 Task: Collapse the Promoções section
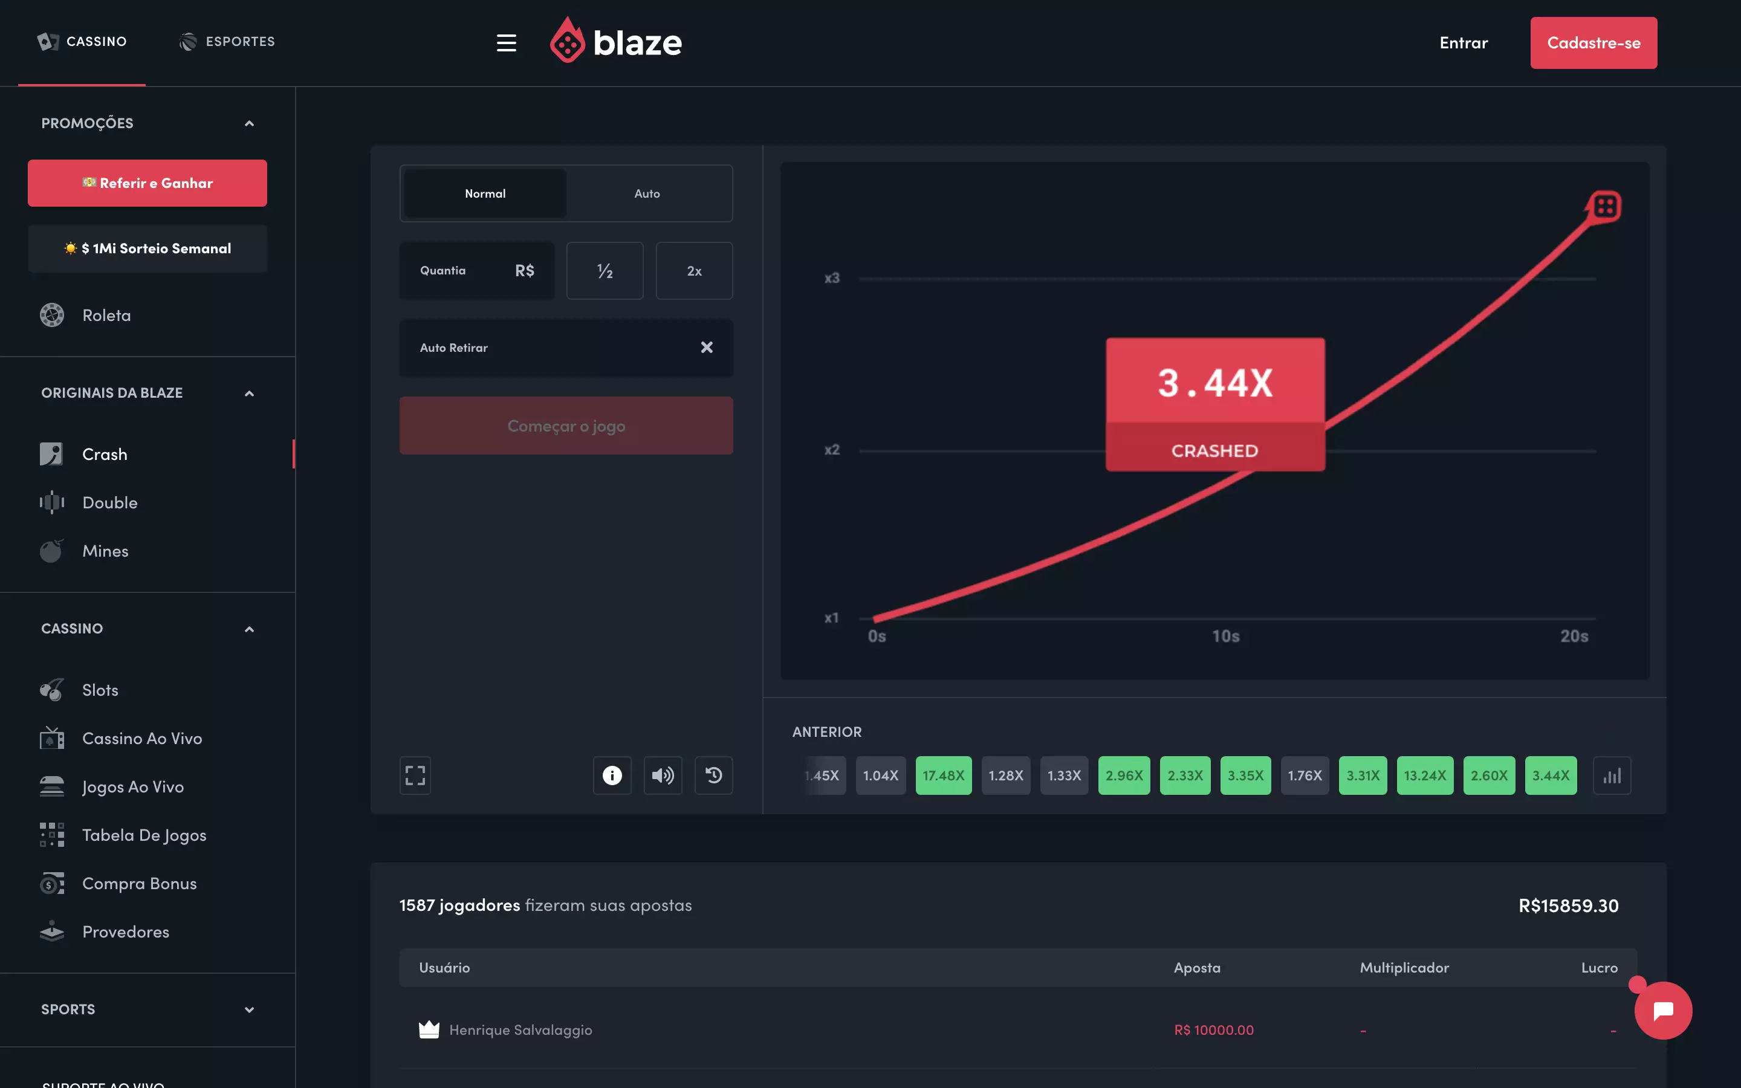click(249, 123)
